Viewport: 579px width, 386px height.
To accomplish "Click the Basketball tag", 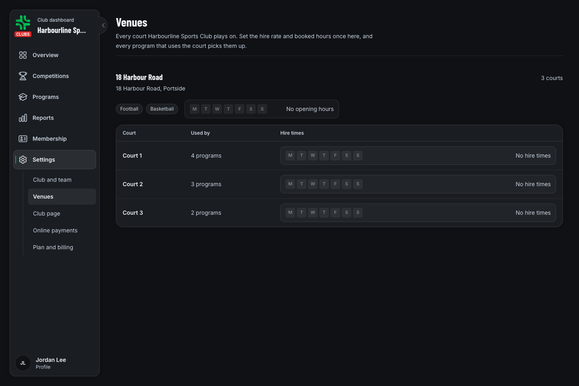I will tap(162, 109).
